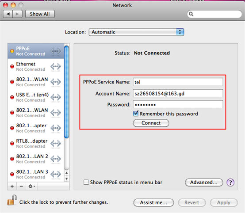Viewport: 245px width, 213px height.
Task: Click the back navigation arrow
Action: (8, 14)
